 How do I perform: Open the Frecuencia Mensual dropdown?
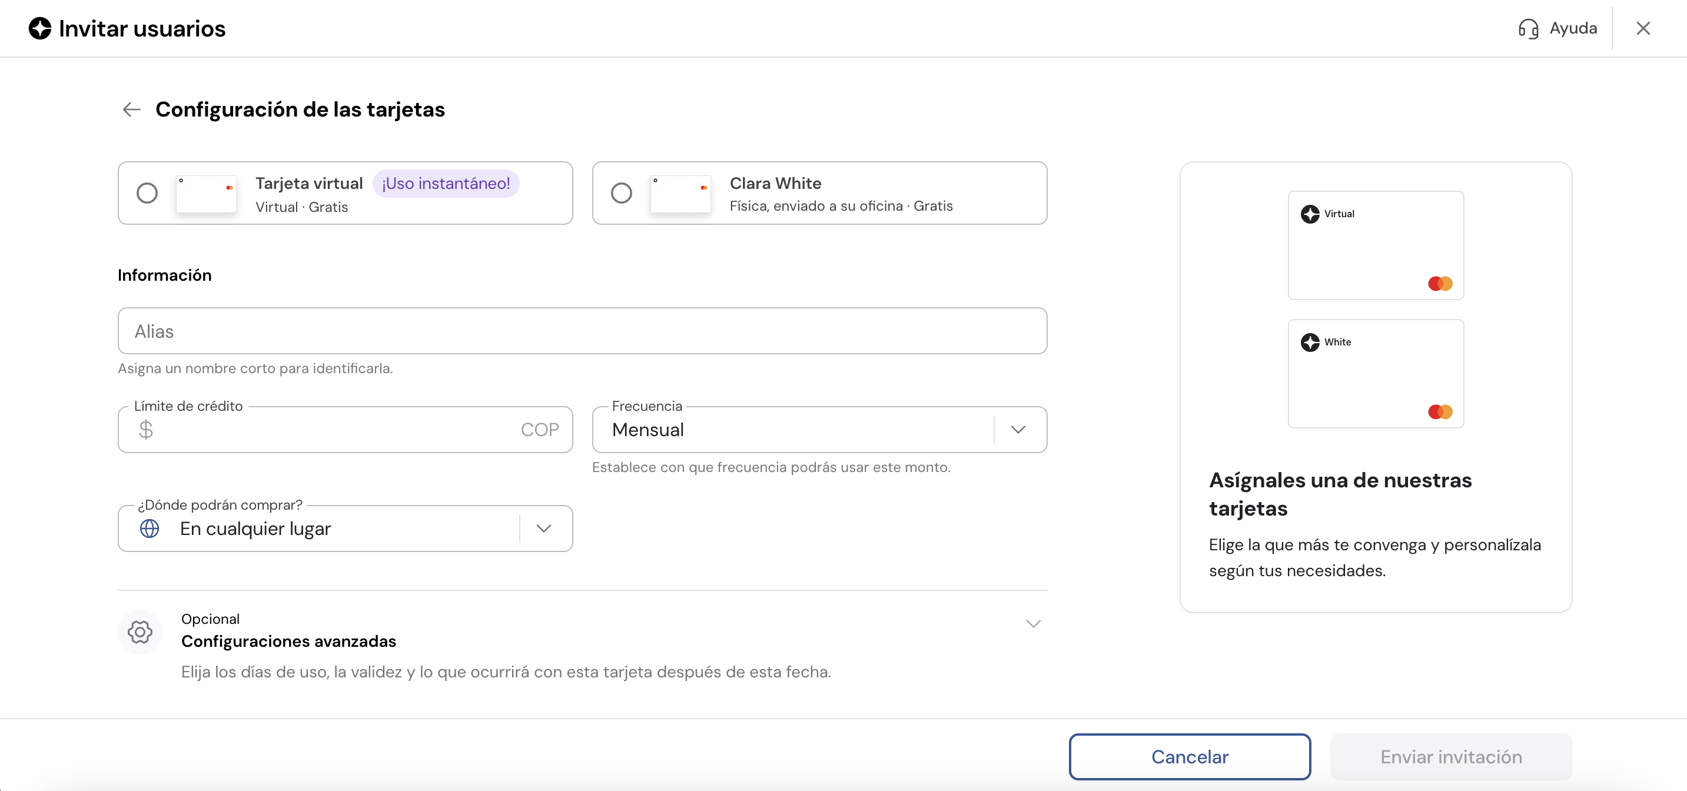tap(819, 430)
